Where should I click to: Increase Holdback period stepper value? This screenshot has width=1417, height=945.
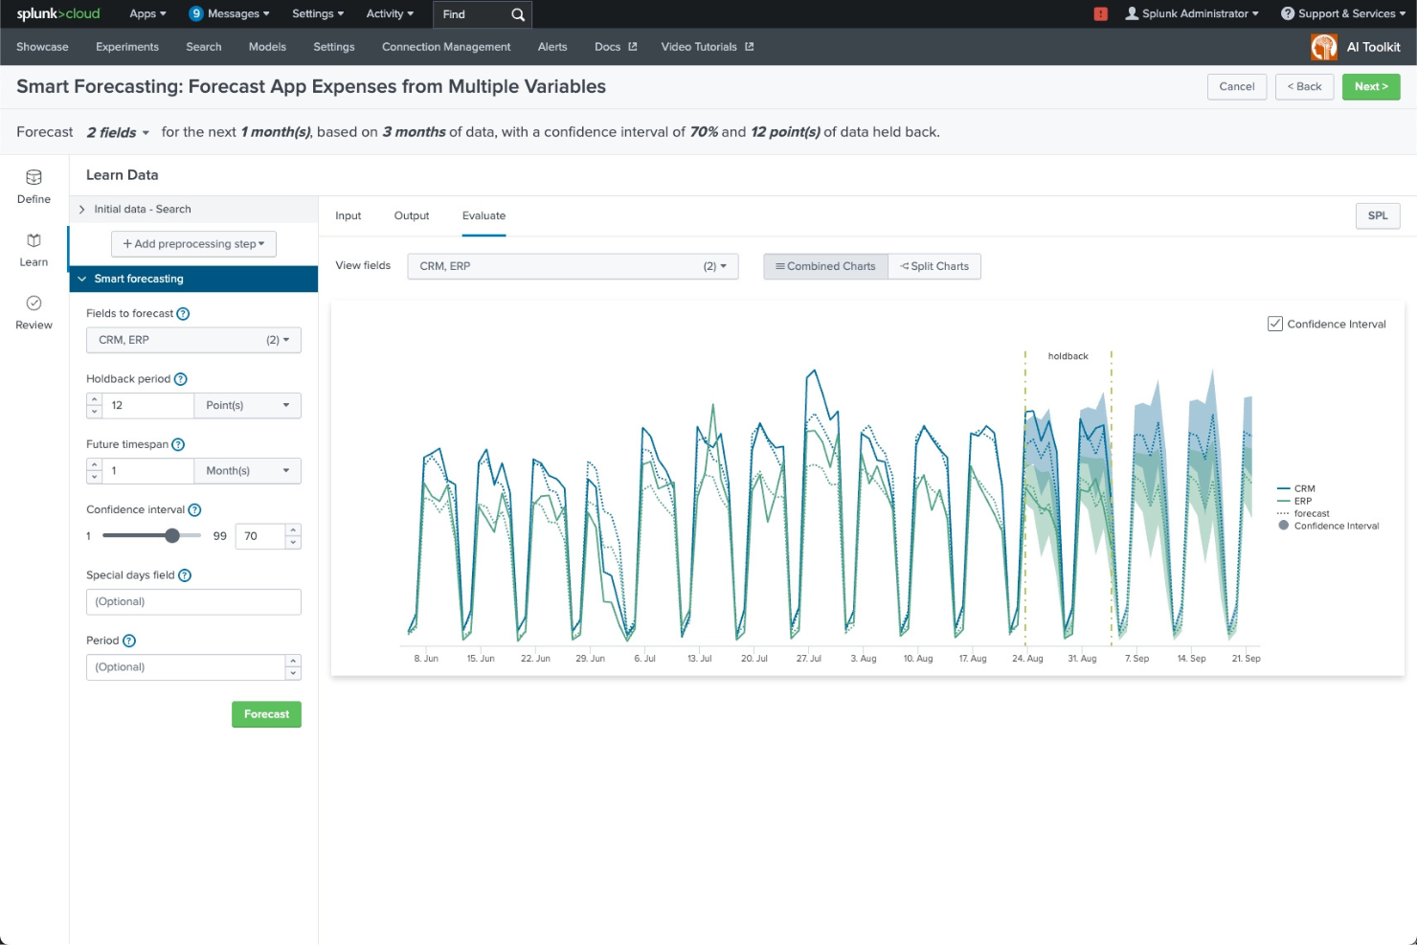(x=94, y=399)
